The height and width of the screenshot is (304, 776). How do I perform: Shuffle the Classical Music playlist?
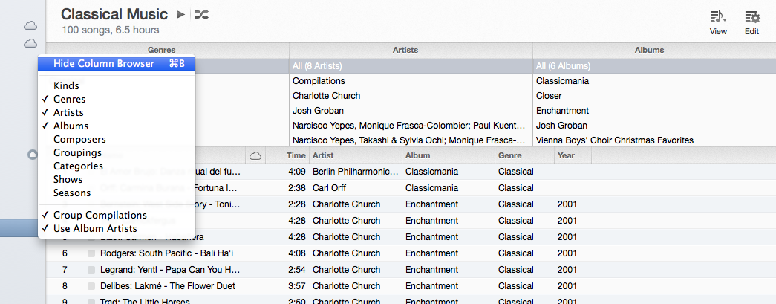tap(201, 14)
